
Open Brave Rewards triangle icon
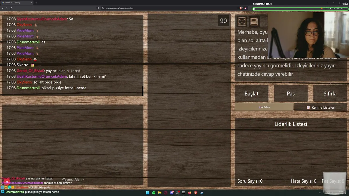[245, 8]
